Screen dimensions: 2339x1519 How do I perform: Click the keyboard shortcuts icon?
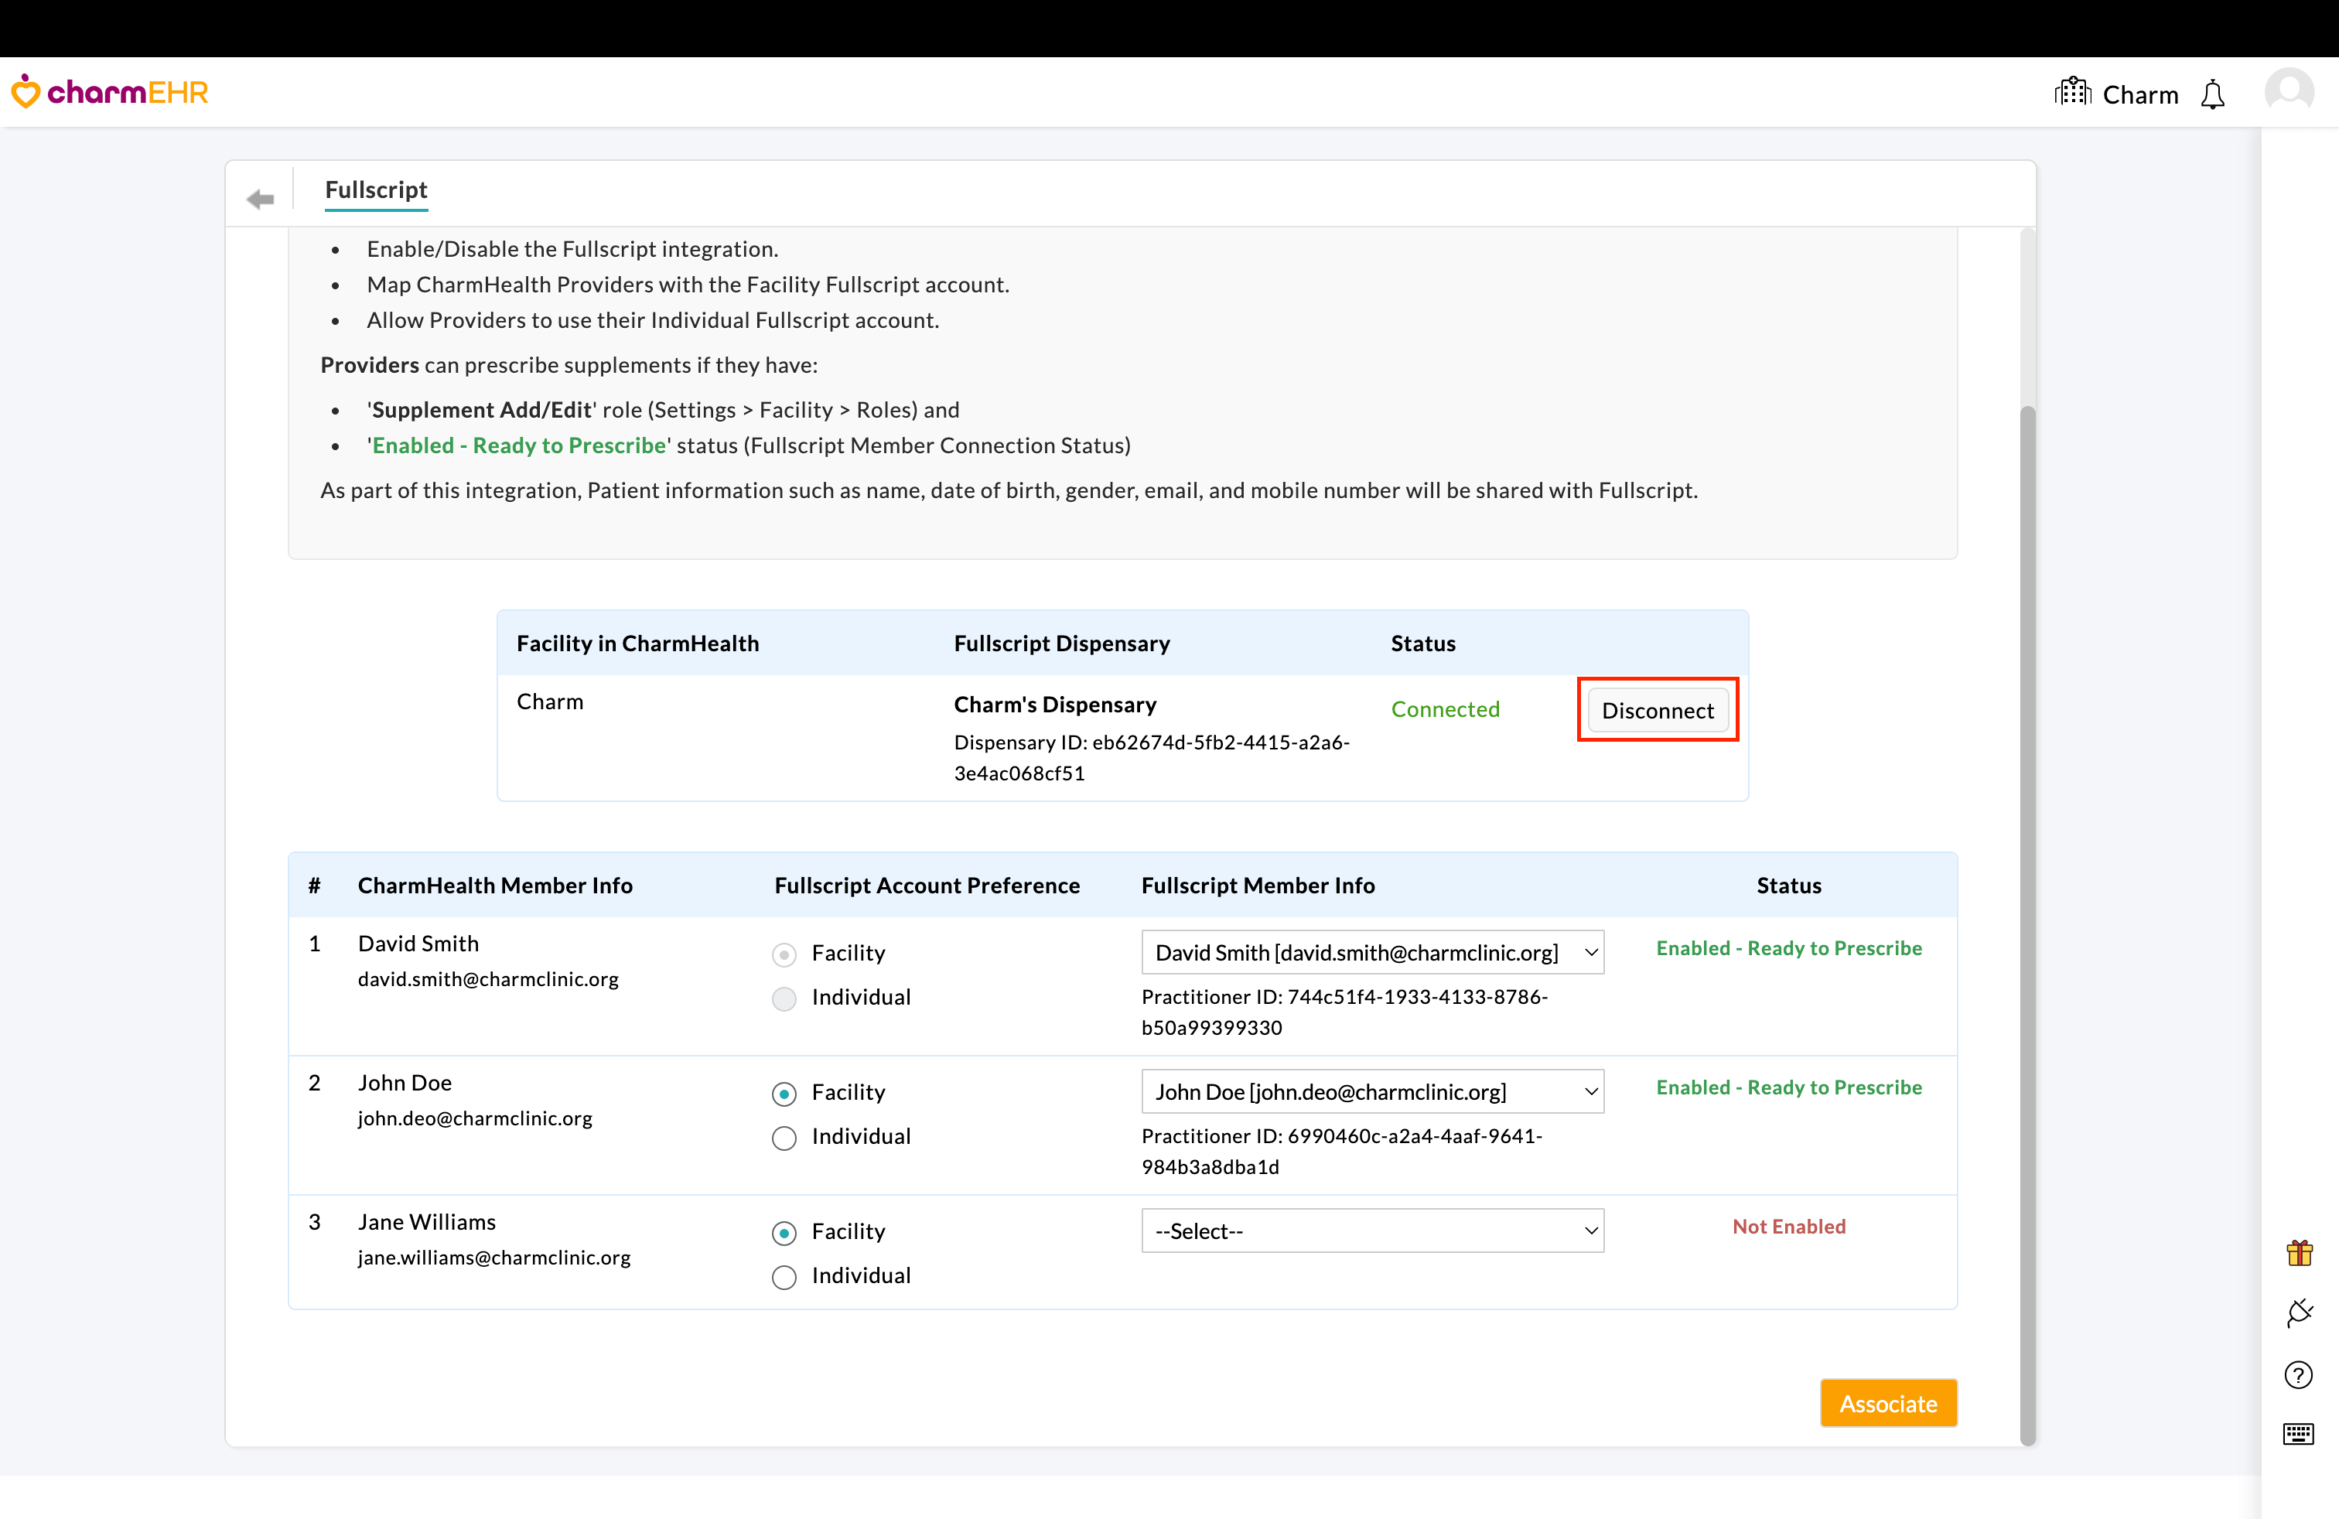point(2299,1433)
